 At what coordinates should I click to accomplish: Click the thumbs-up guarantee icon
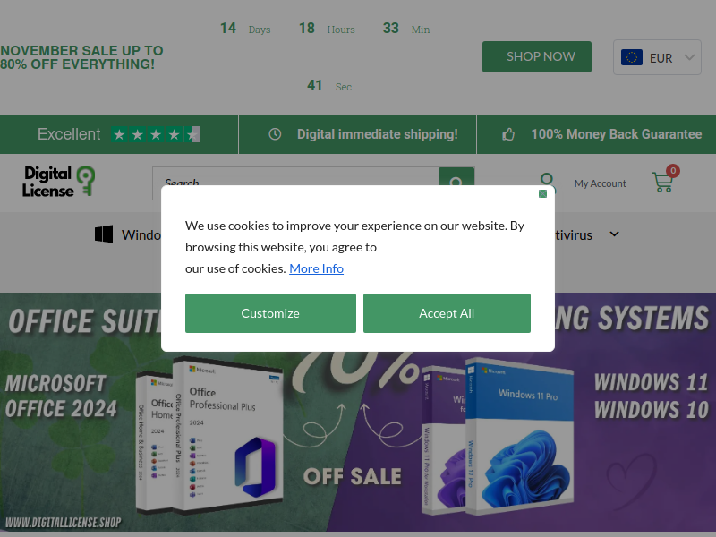[x=508, y=134]
